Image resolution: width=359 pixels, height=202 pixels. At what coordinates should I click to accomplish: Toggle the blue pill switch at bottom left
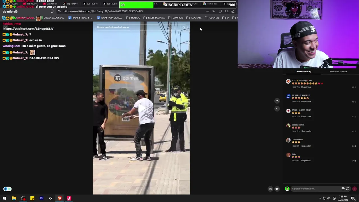point(7,189)
